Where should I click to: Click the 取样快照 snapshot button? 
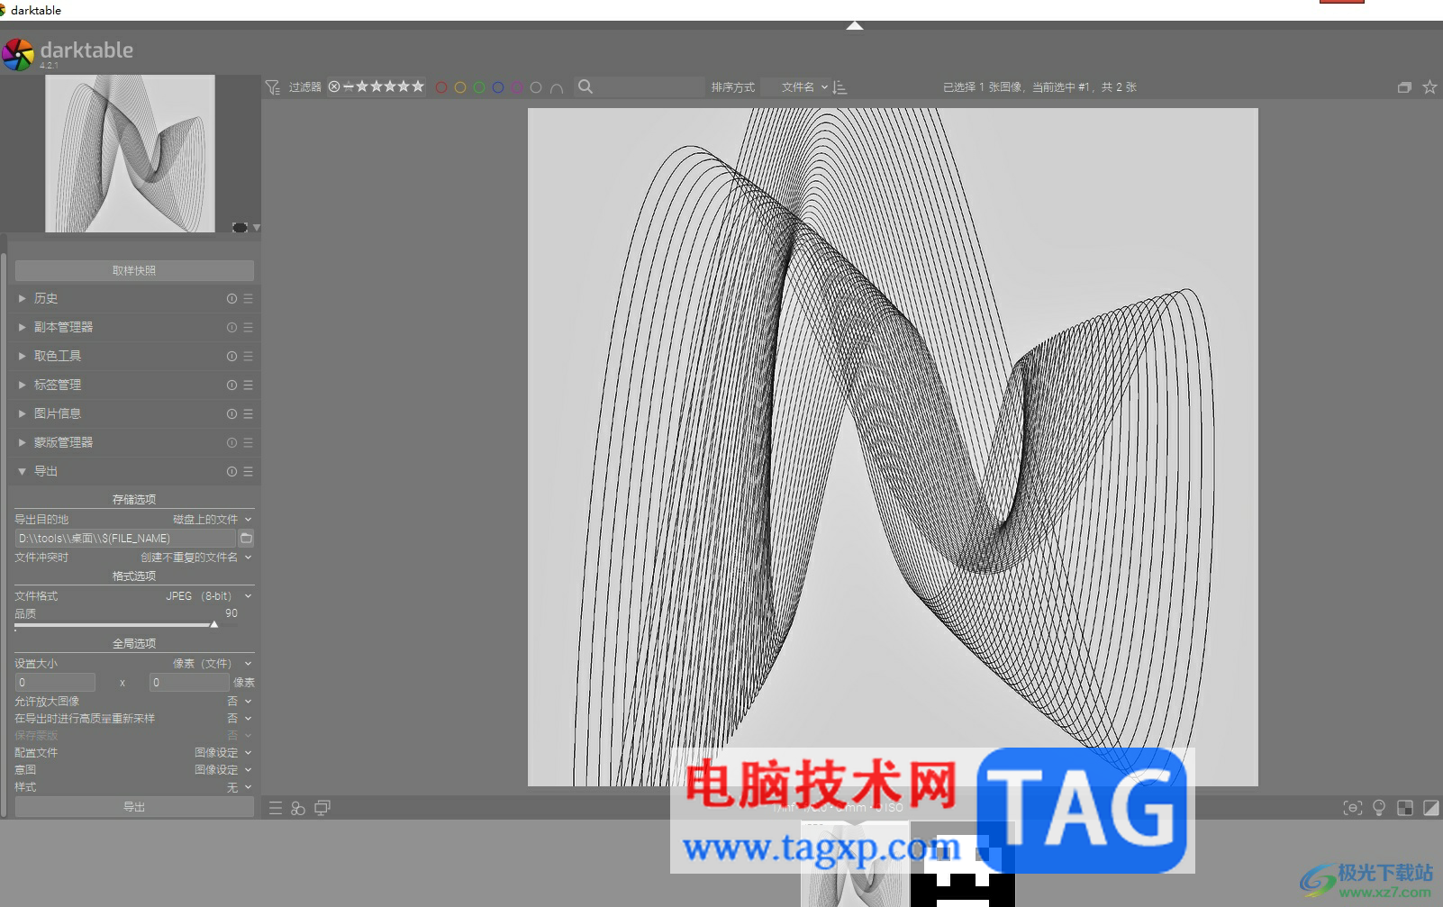coord(134,270)
